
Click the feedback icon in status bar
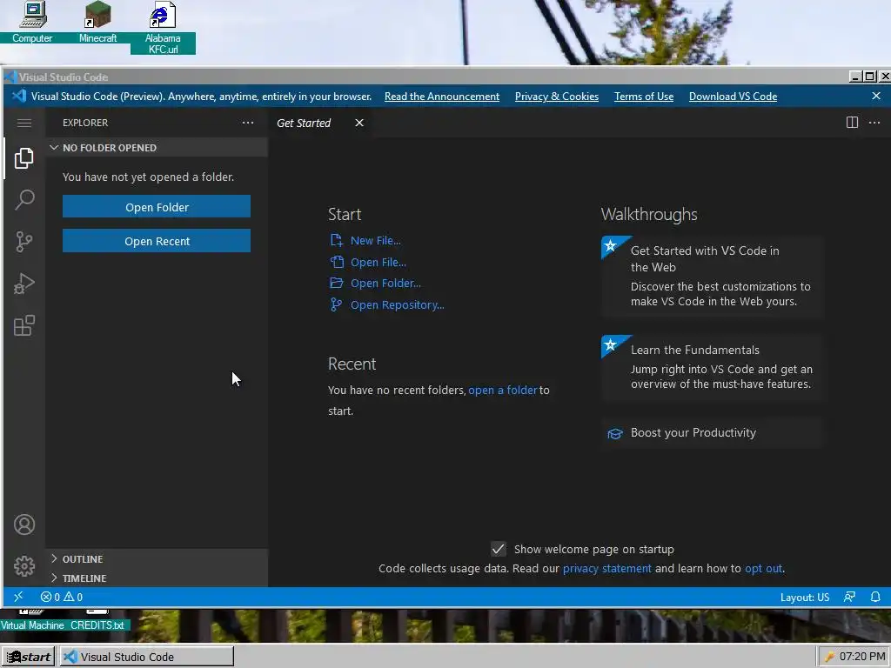pos(849,597)
